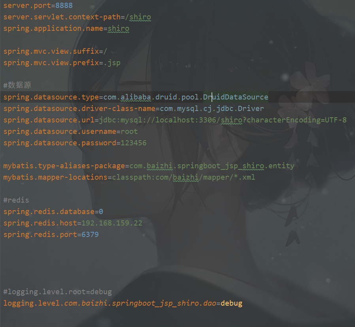Click the redis host IP 192.168.159.22

[x=112, y=223]
